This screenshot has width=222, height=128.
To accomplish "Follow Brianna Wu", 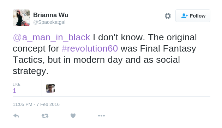I will pos(193,16).
